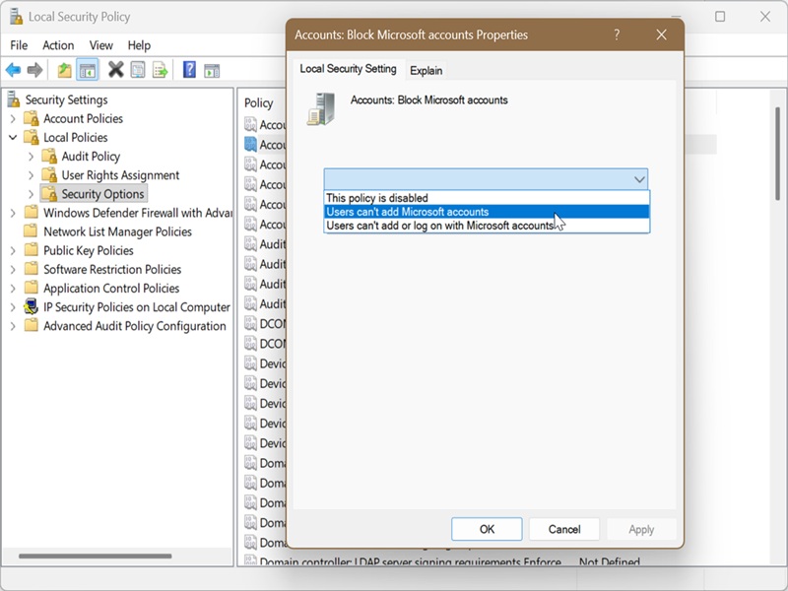This screenshot has width=788, height=591.
Task: Choose 'Users can't add or log on' option
Action: 487,226
